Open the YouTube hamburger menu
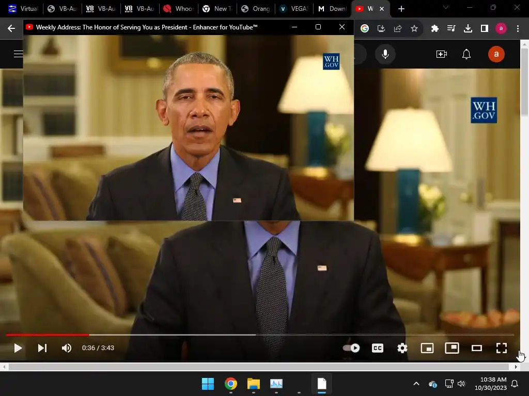This screenshot has height=396, width=529. pyautogui.click(x=18, y=54)
